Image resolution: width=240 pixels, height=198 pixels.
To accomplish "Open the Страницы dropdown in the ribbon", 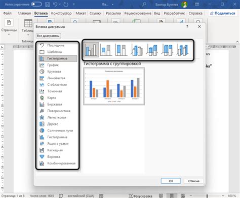I will 9,27.
